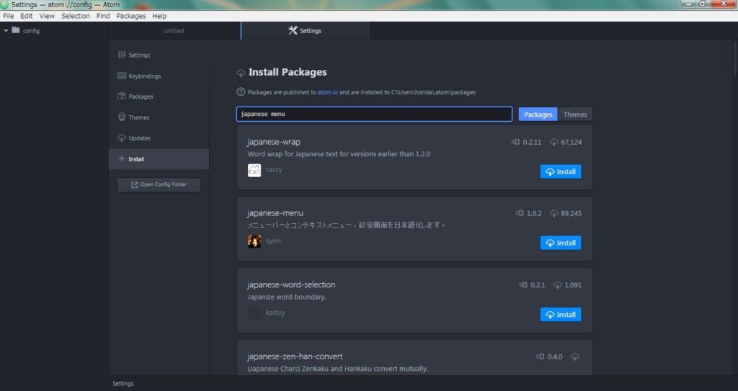This screenshot has width=738, height=391.
Task: Click the plus icon beside Install
Action: tap(121, 158)
